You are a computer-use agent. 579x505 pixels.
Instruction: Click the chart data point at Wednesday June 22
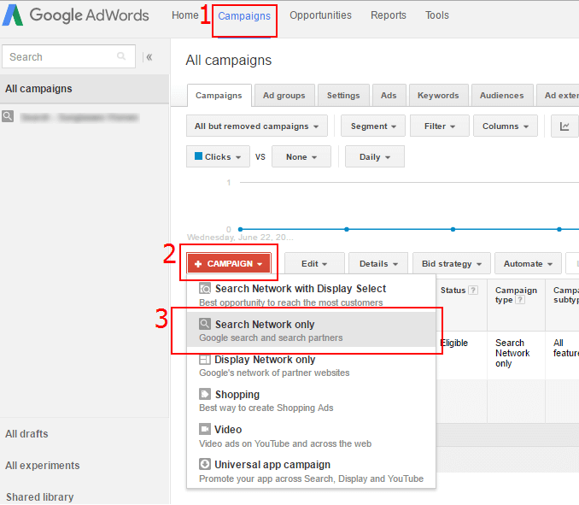click(240, 229)
